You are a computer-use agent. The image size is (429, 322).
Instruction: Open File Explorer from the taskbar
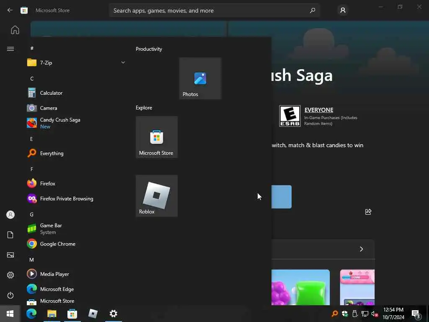tap(52, 314)
